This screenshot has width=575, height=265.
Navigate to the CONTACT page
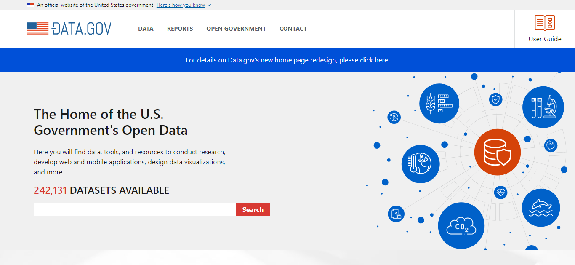[293, 29]
